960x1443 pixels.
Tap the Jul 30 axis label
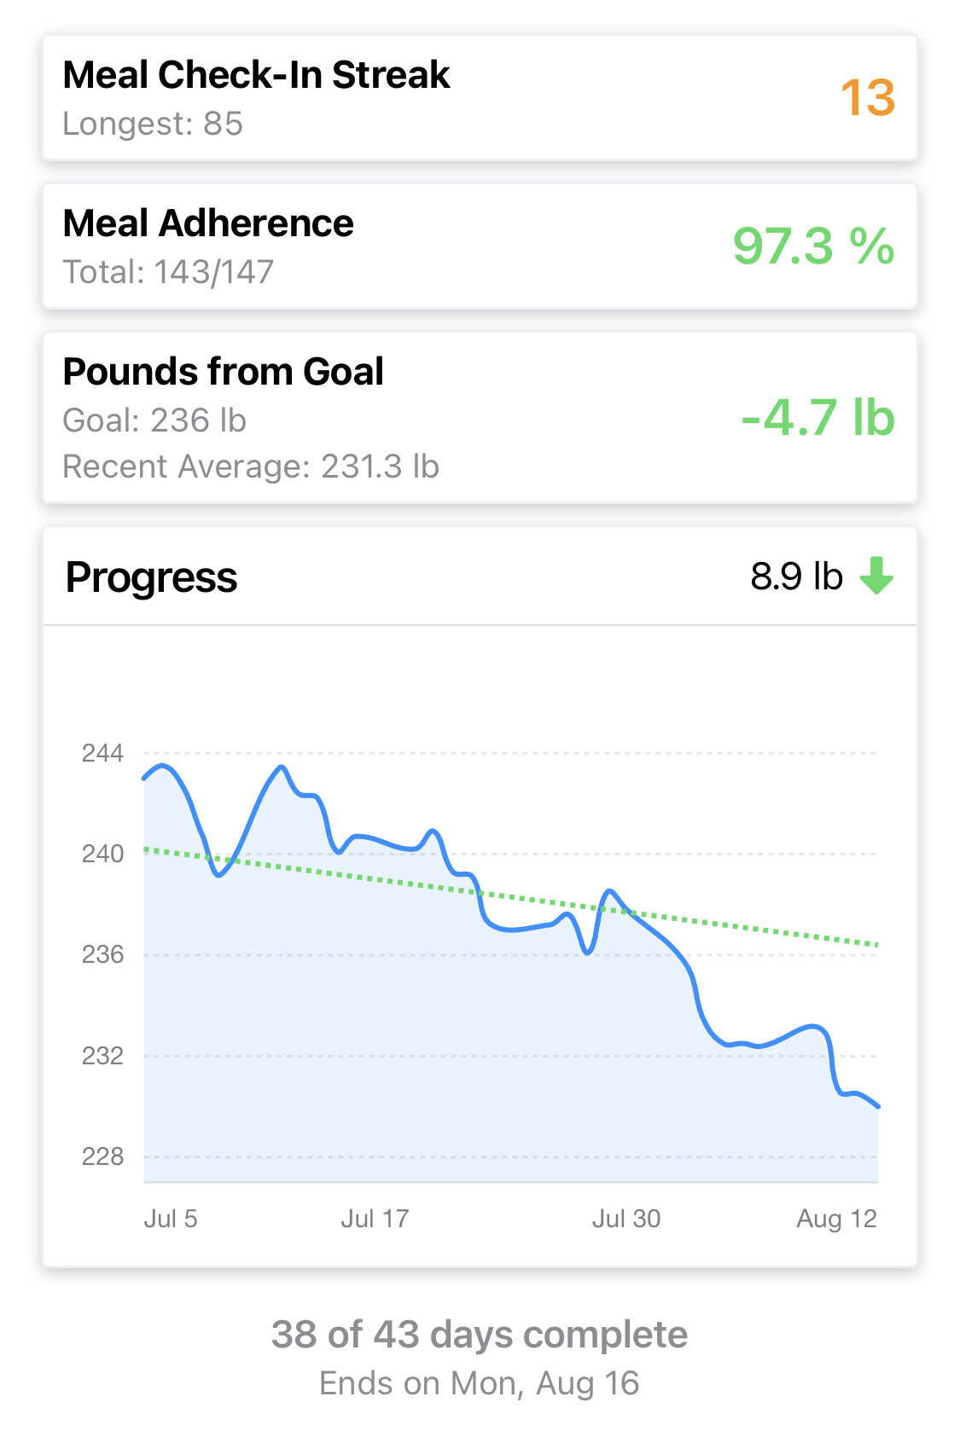tap(626, 1219)
